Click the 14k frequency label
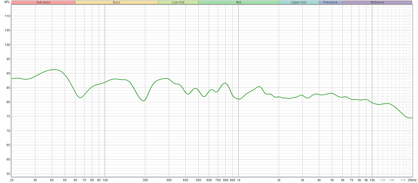The height and width of the screenshot is (183, 418). click(392, 180)
